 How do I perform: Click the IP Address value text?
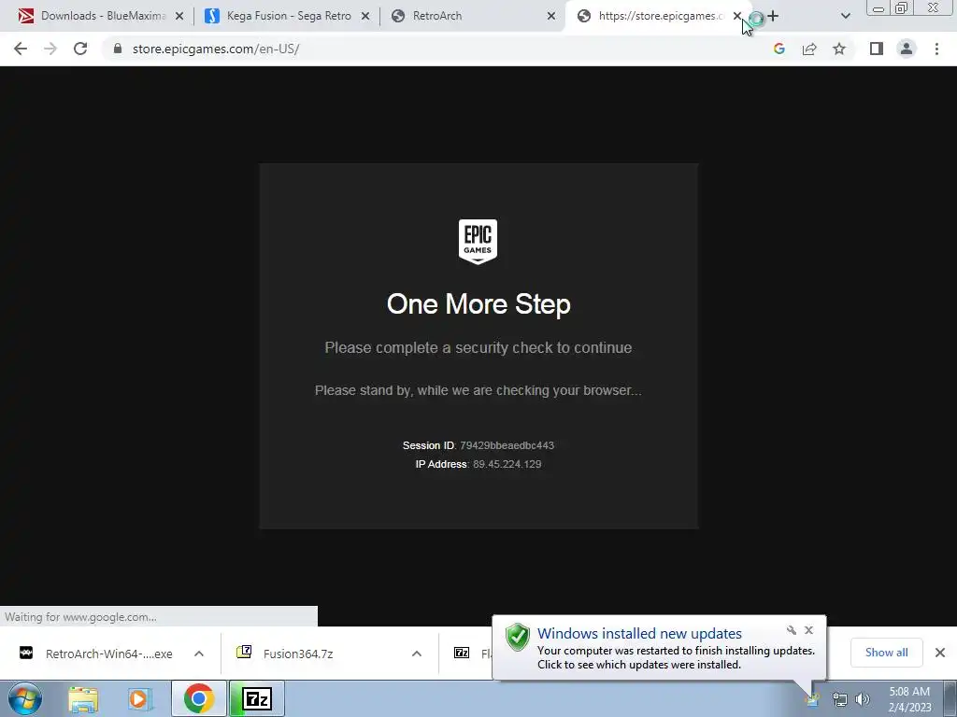(507, 464)
